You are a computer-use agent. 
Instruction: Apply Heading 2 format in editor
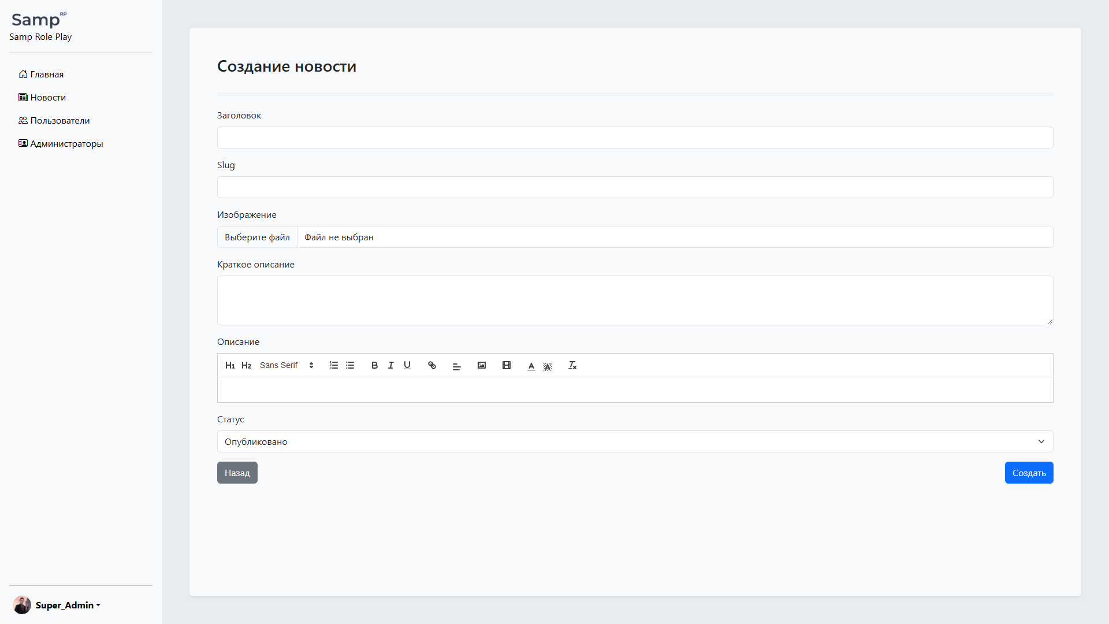point(246,365)
